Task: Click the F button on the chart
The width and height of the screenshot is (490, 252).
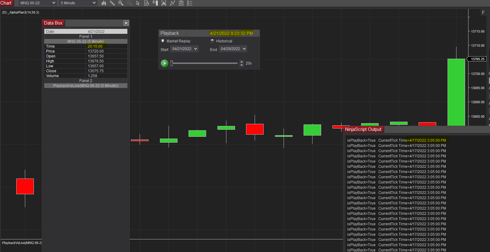Action: 483,13
